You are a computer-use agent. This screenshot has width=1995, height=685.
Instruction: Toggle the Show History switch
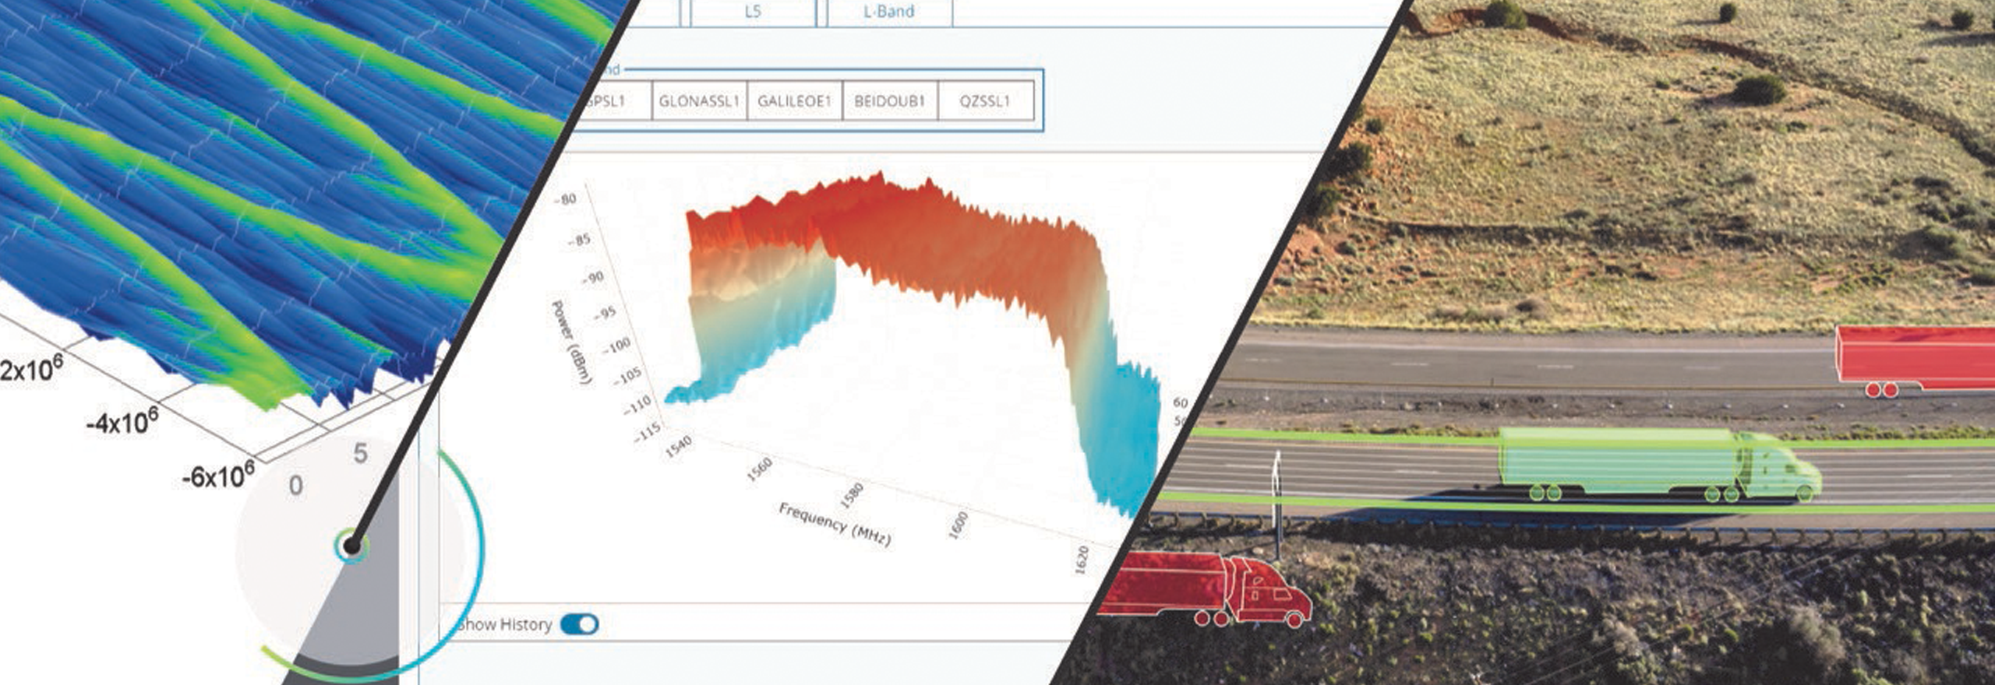coord(579,624)
